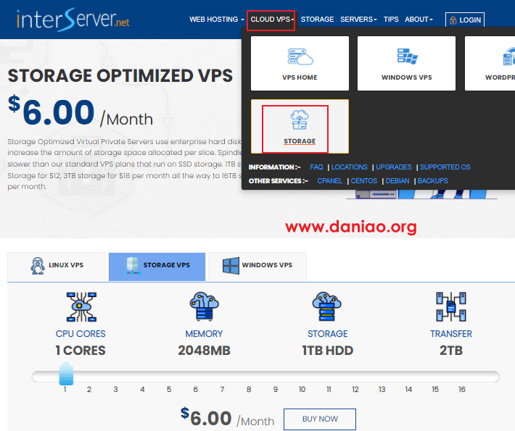This screenshot has height=431, width=515.
Task: Click the 2048MB memory value
Action: (x=204, y=351)
